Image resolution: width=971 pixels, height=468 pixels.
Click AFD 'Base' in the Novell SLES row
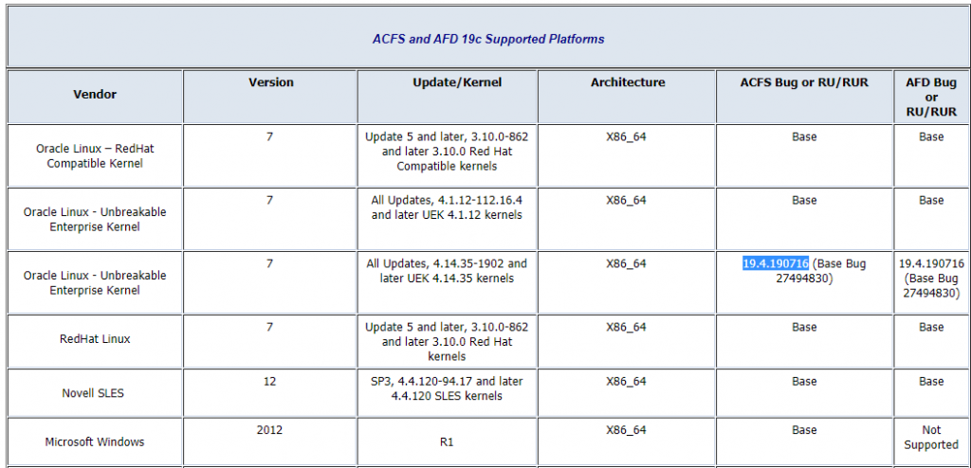click(931, 381)
